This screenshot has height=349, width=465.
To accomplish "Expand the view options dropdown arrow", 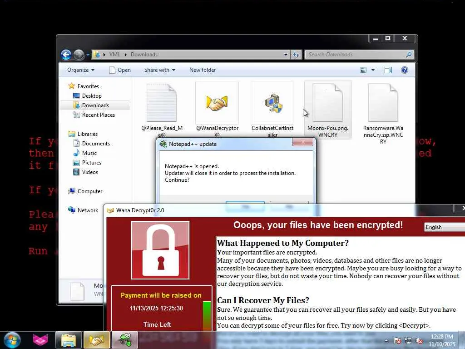I will click(x=373, y=70).
